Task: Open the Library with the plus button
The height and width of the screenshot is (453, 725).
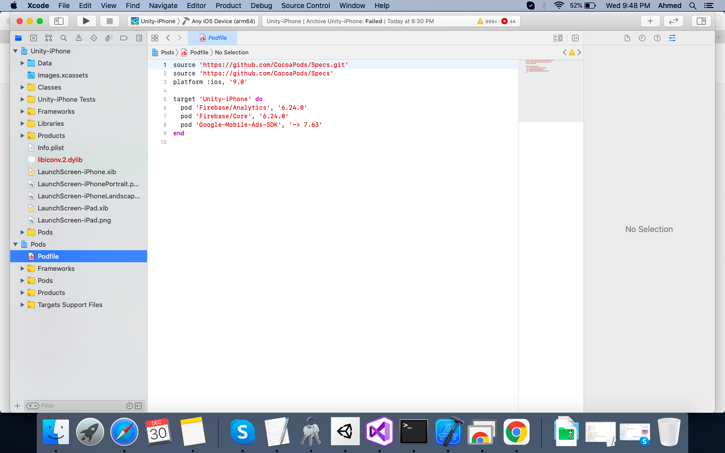Action: 650,21
